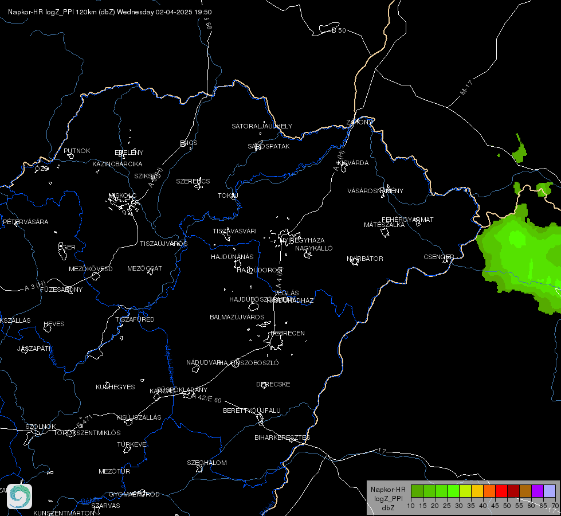The image size is (561, 516).
Task: Click the MISKOLC city label
Action: click(x=123, y=196)
